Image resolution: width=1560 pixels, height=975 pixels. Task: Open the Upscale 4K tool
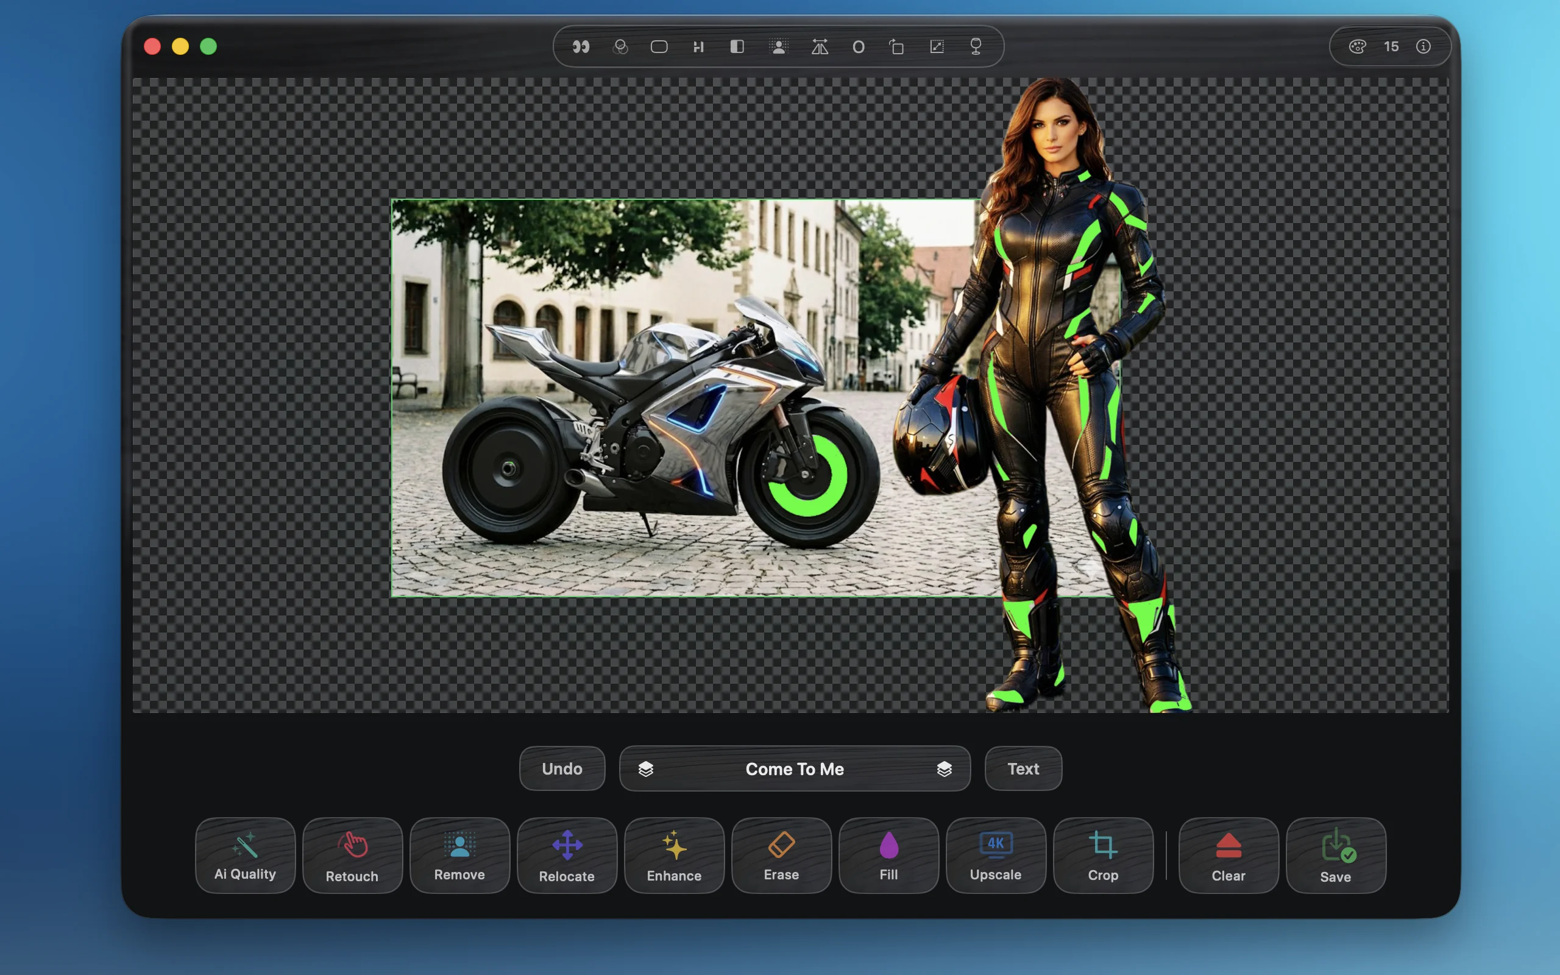coord(995,855)
